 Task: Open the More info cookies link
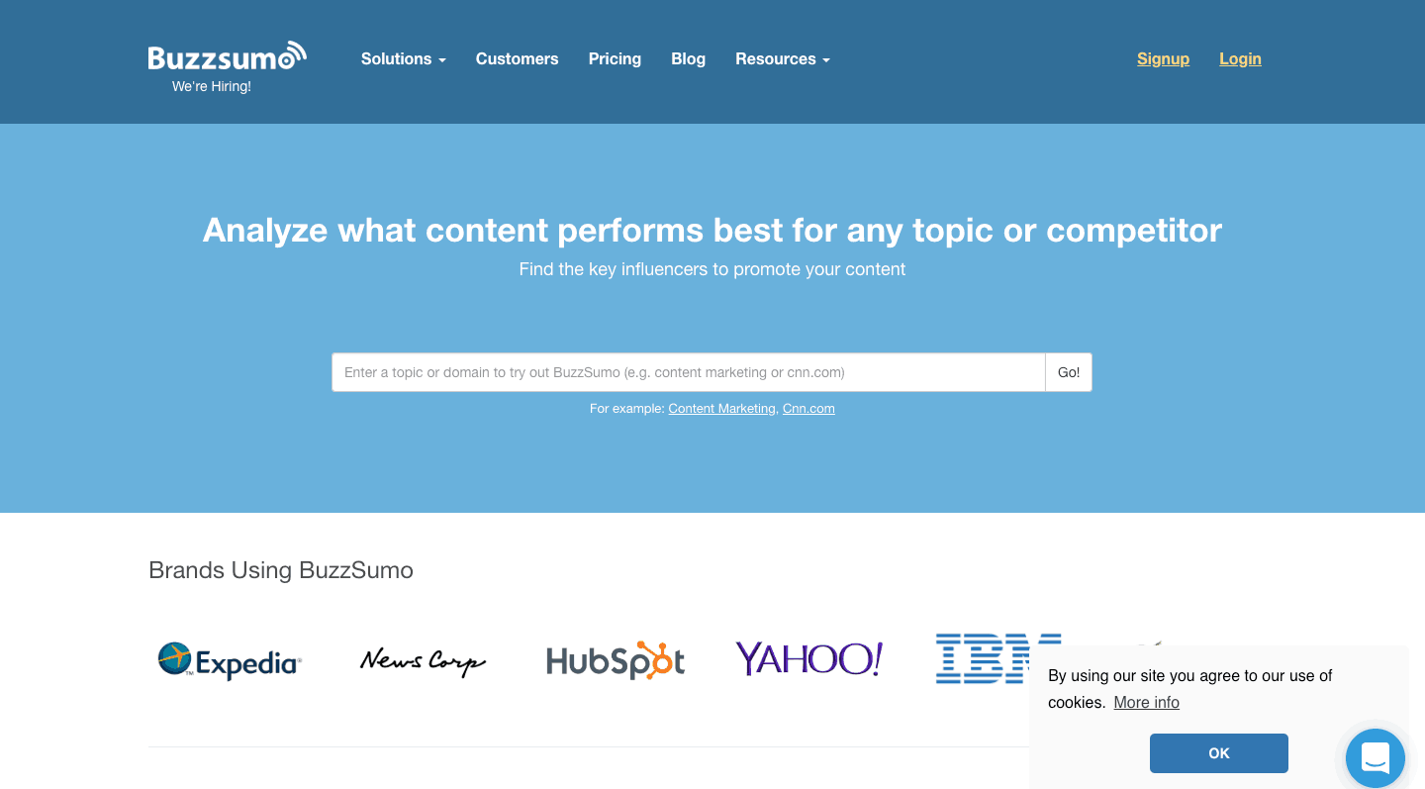point(1146,703)
